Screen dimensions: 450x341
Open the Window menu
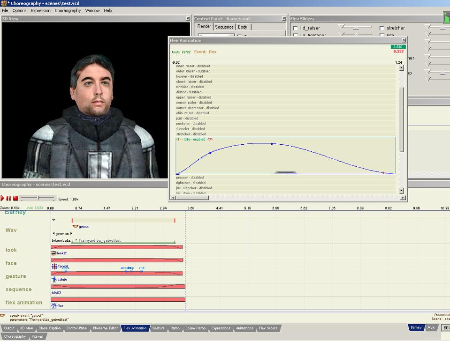pyautogui.click(x=92, y=11)
